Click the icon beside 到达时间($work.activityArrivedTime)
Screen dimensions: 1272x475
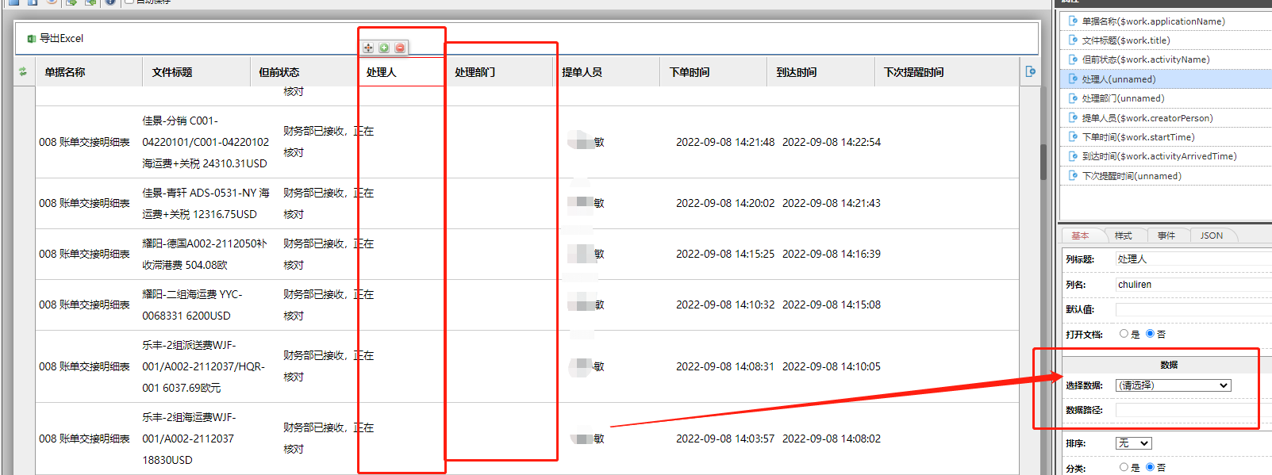coord(1073,156)
